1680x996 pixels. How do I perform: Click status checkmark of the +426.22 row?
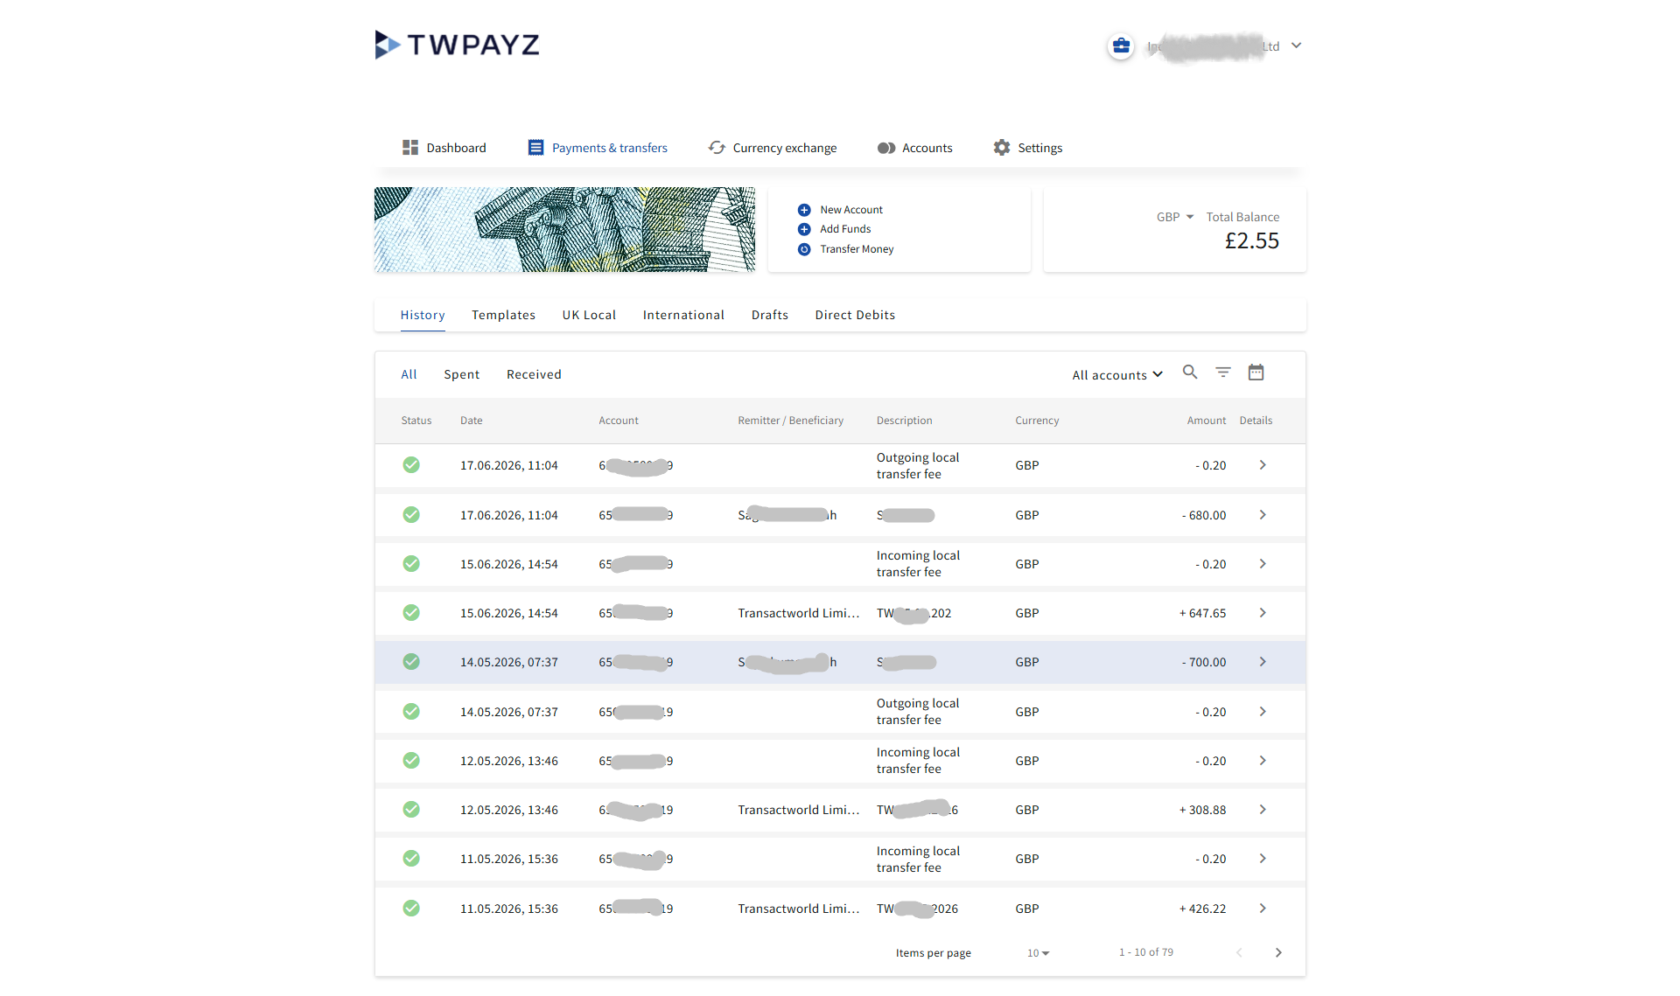coord(411,909)
